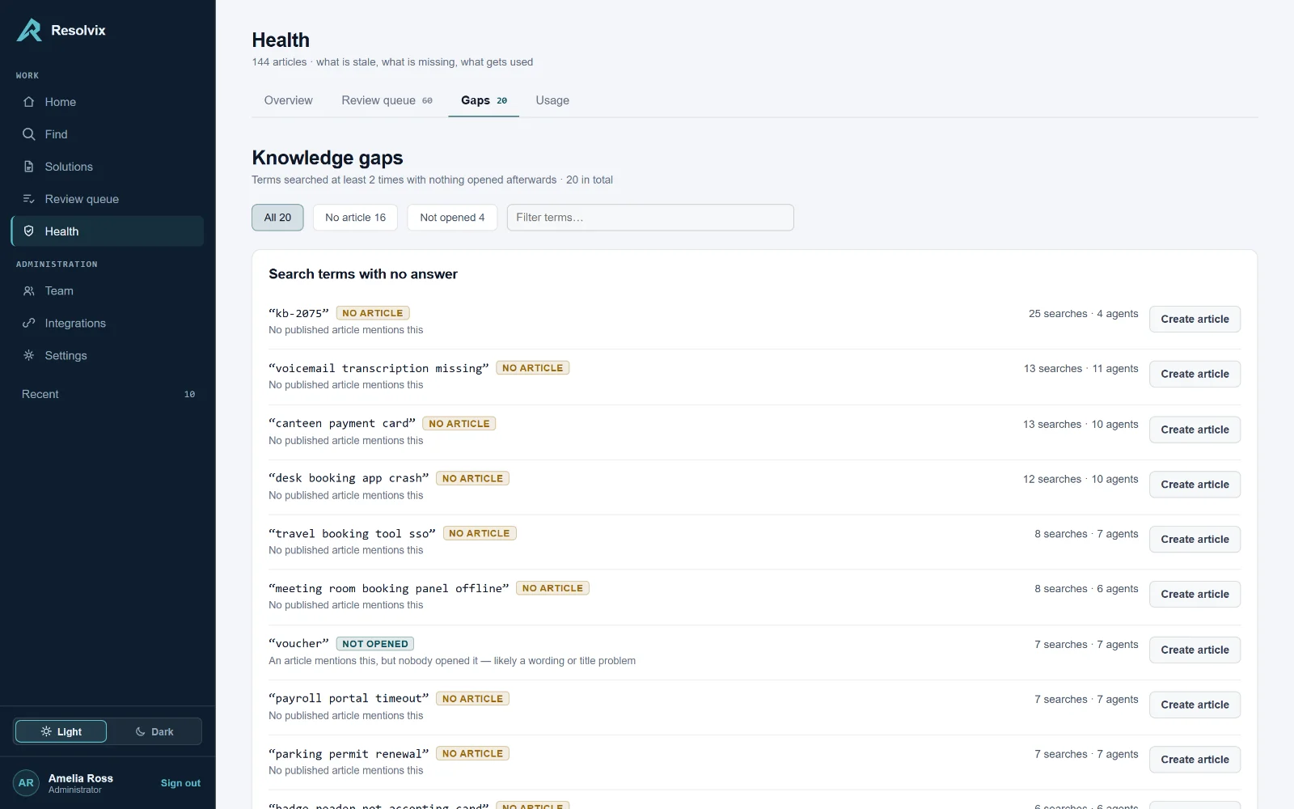Click the Find magnifier icon

(x=29, y=134)
